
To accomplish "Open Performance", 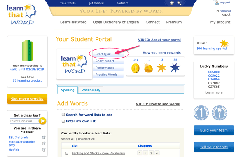I will tap(105, 68).
